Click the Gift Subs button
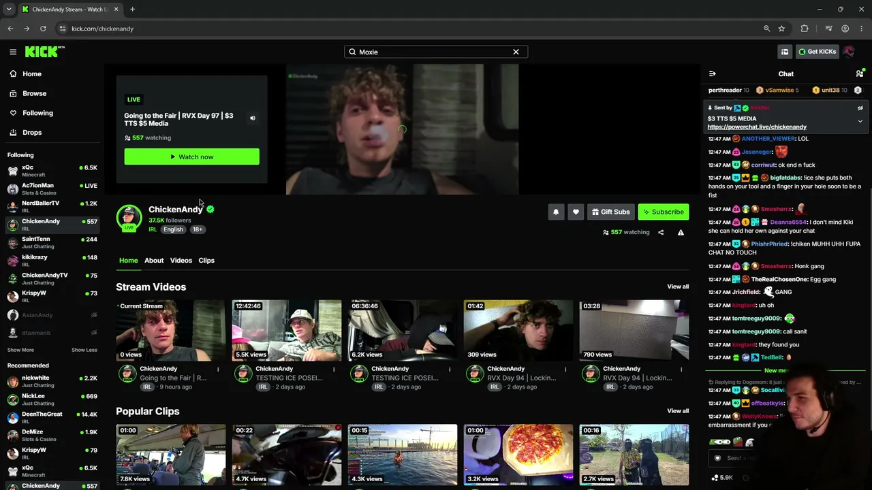Screen dimensions: 872x490 tap(611, 212)
